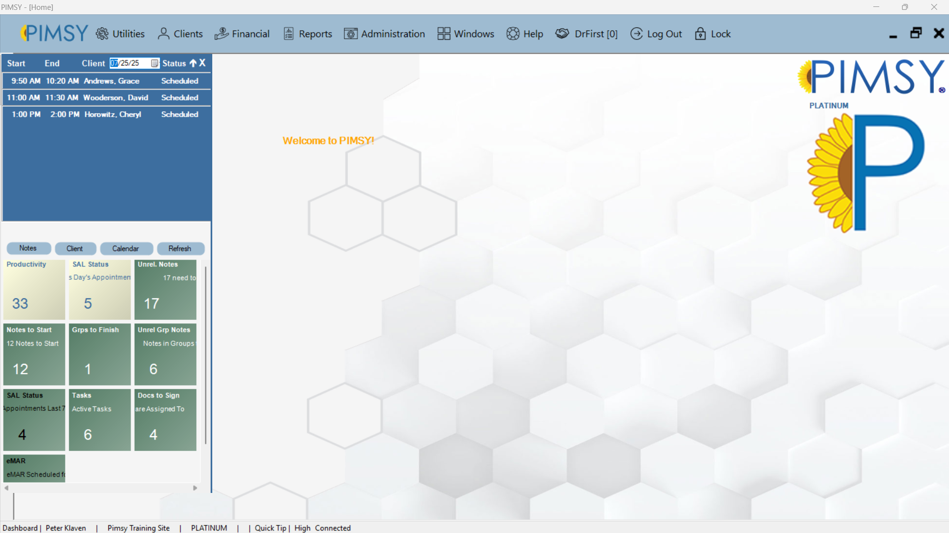Click the Lock icon to lock PIMSY
949x533 pixels.
point(701,34)
